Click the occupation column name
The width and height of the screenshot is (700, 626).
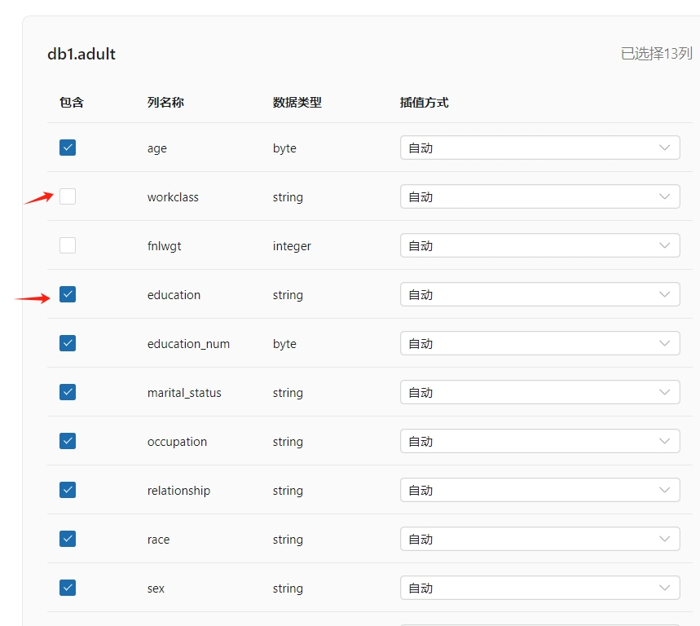[x=177, y=442]
